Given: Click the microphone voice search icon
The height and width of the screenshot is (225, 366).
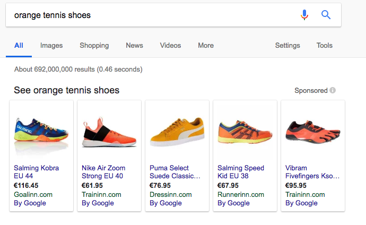Looking at the screenshot, I should pyautogui.click(x=304, y=15).
